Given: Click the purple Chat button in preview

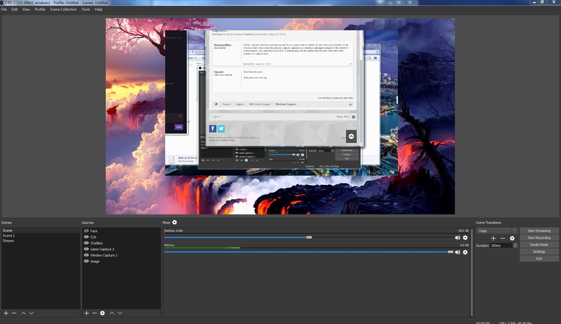Looking at the screenshot, I should (179, 127).
